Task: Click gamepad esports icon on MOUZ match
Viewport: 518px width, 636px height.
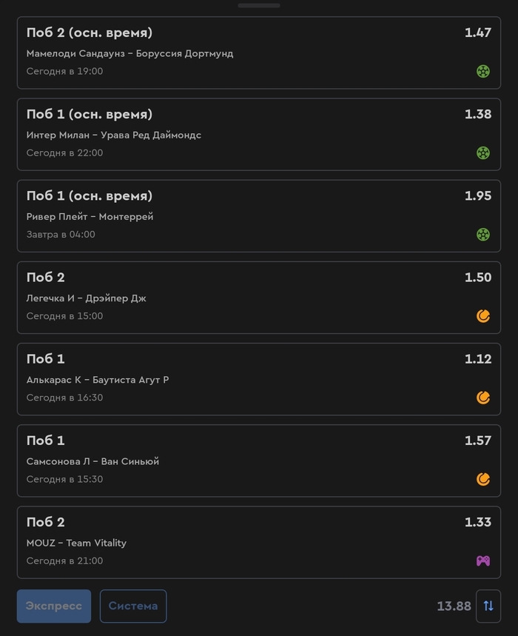Action: (x=482, y=560)
